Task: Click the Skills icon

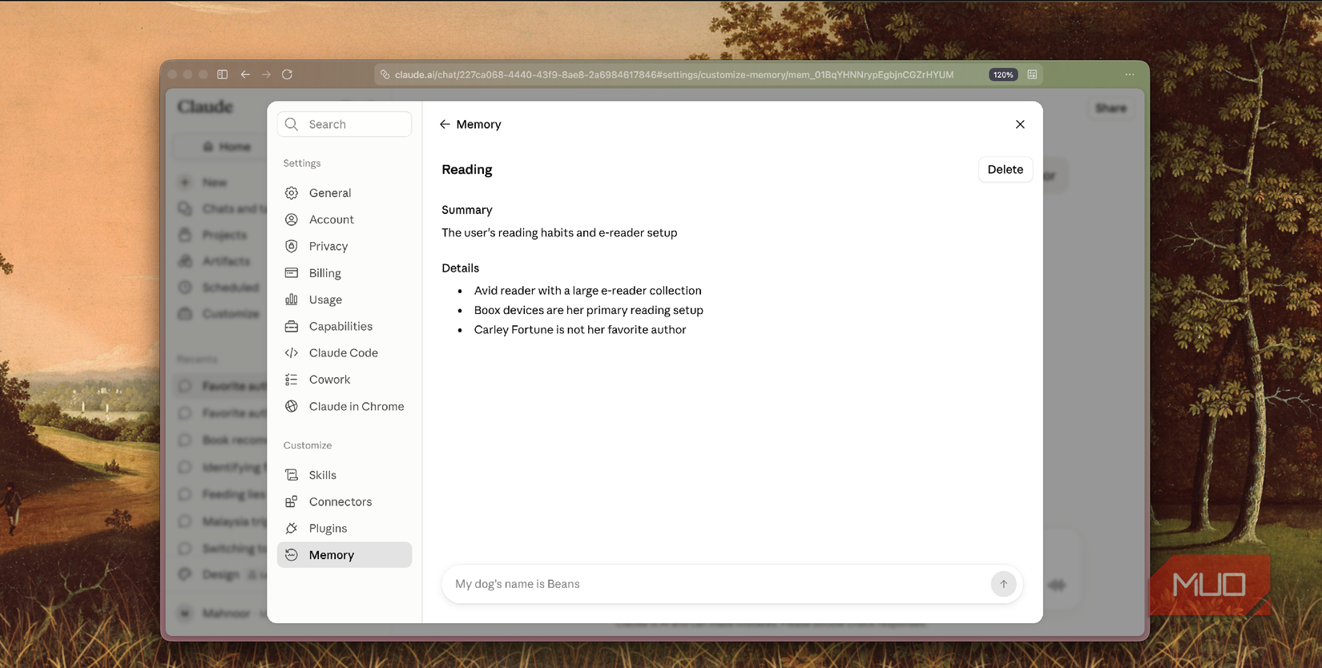Action: tap(292, 475)
